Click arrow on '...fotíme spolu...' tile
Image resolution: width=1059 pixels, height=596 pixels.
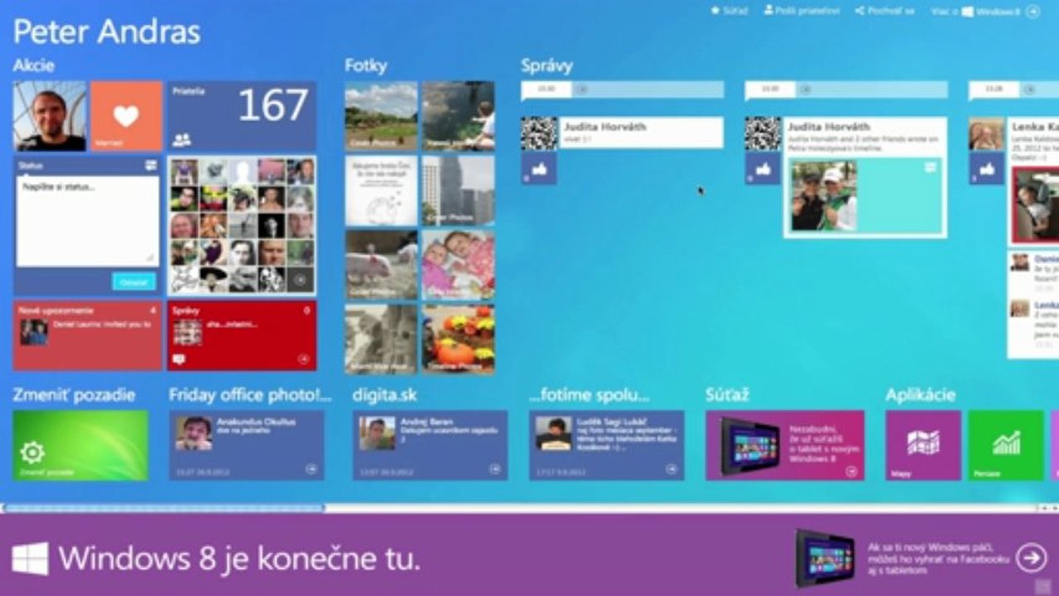point(672,469)
